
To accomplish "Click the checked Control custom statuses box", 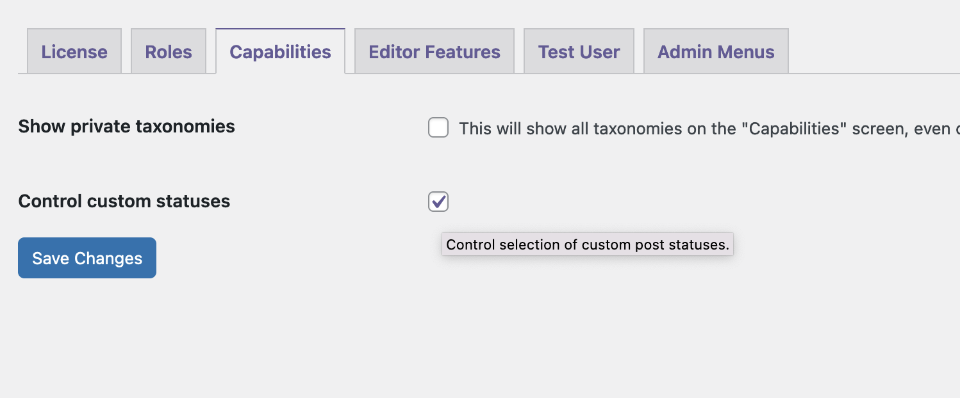I will pyautogui.click(x=438, y=202).
